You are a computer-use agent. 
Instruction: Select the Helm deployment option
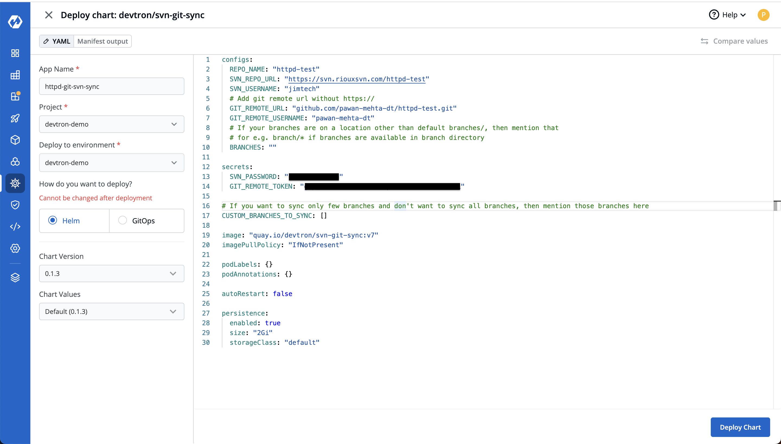click(x=53, y=220)
